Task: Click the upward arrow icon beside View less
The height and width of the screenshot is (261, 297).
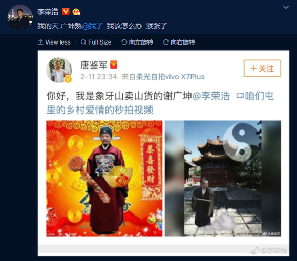Action: coord(40,42)
